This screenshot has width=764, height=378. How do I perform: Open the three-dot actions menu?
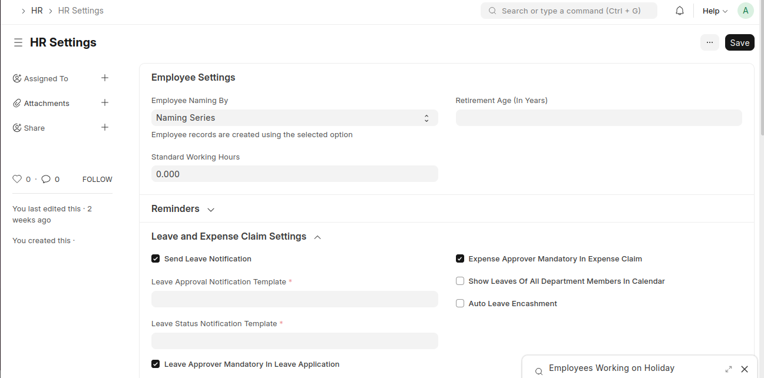pyautogui.click(x=709, y=42)
